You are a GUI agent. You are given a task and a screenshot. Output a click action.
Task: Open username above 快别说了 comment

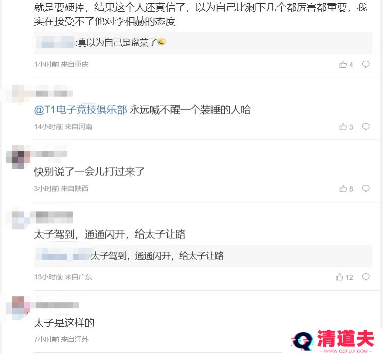(48, 154)
